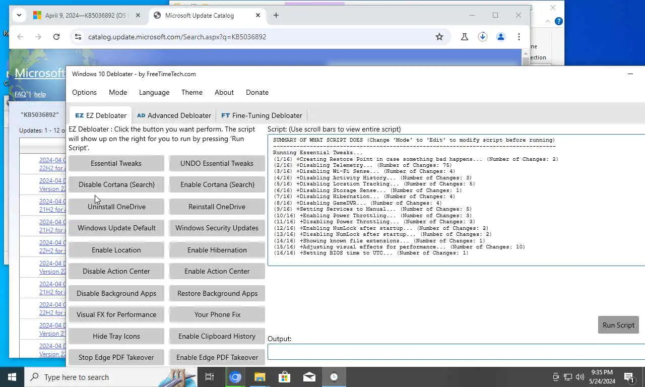The width and height of the screenshot is (645, 387).
Task: Open the Donate menu
Action: (257, 92)
